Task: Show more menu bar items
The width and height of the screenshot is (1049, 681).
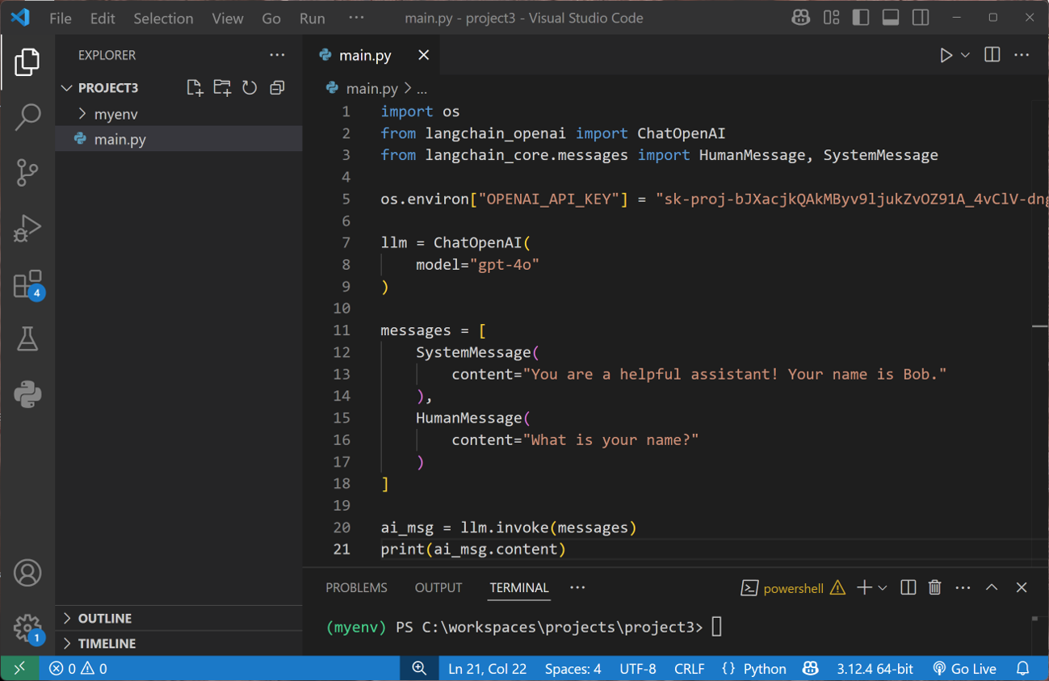Action: (356, 18)
